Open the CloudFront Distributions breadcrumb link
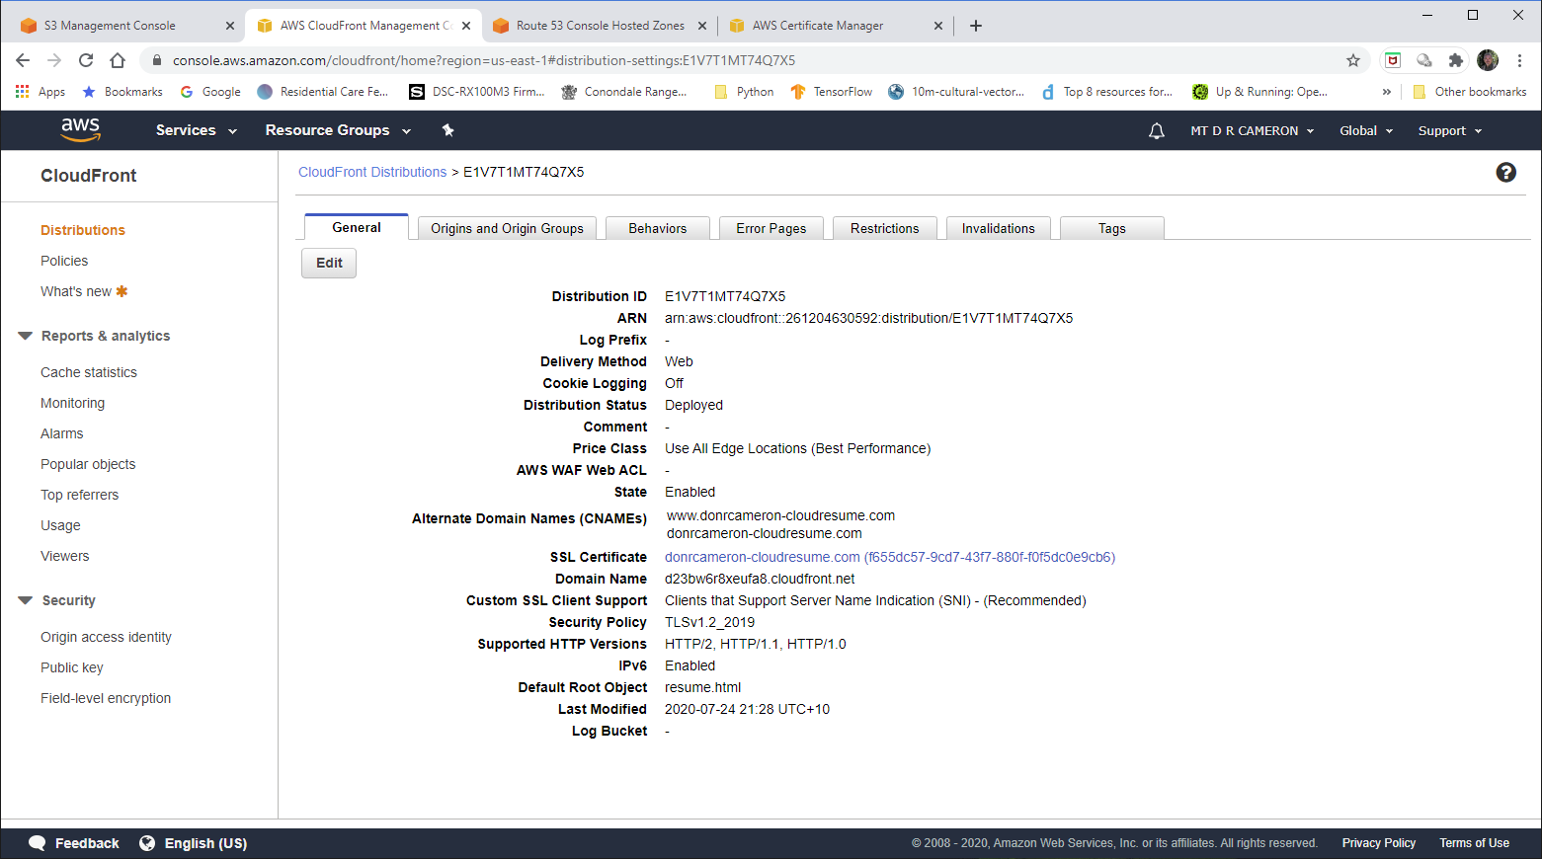The height and width of the screenshot is (859, 1542). 372,172
